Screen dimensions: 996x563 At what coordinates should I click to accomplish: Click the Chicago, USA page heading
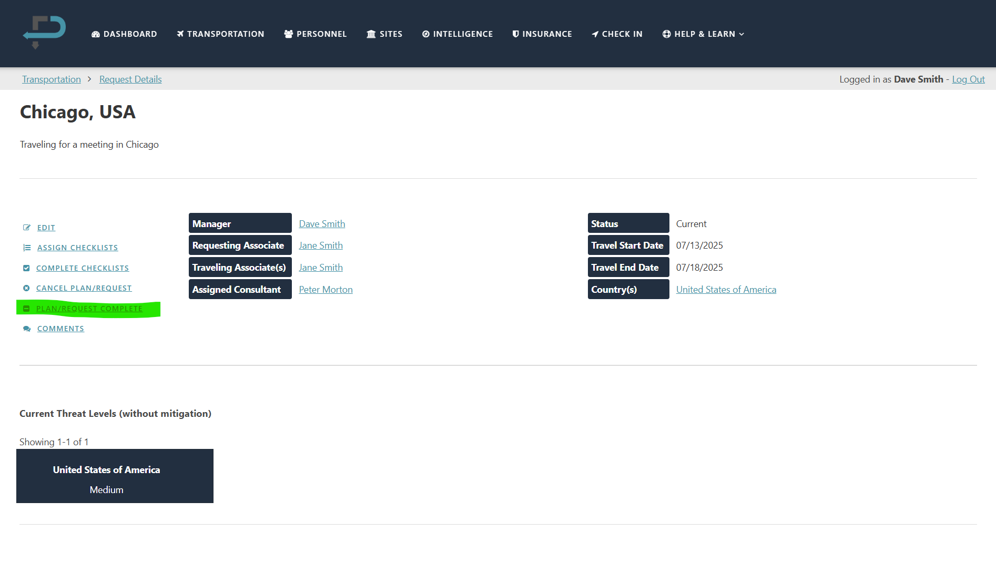click(x=78, y=112)
